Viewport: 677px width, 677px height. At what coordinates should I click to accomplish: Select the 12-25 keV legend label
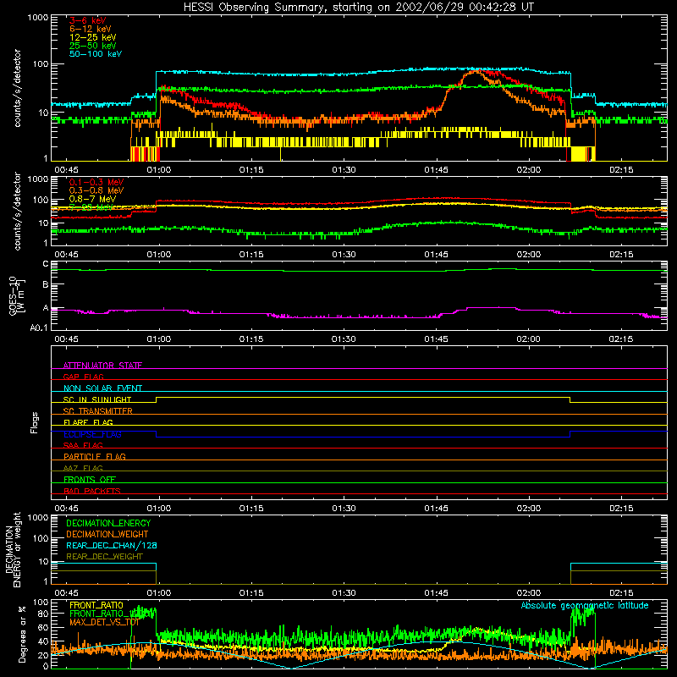tap(92, 37)
